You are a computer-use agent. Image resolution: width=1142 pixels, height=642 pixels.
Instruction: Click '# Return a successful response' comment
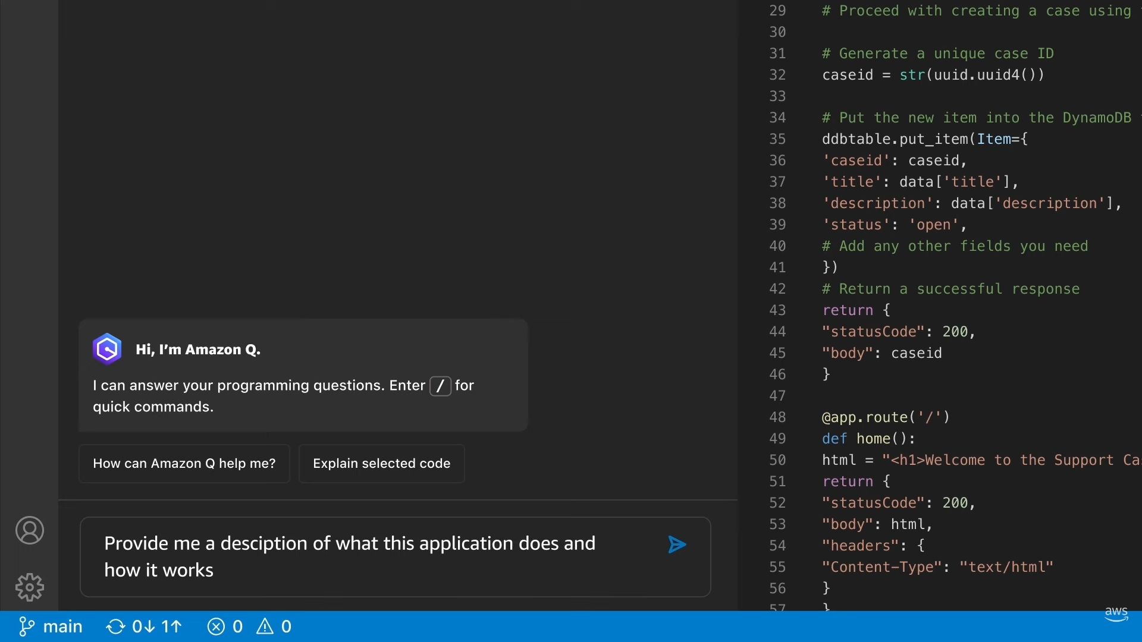pos(950,289)
